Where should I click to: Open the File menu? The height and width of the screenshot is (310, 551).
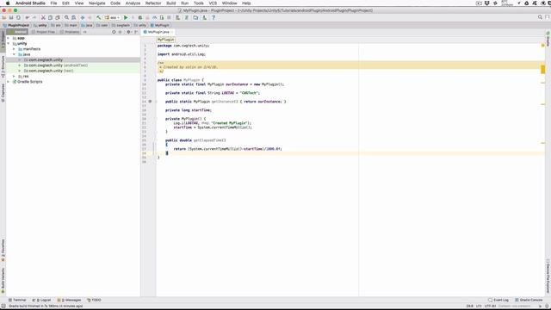click(x=53, y=3)
